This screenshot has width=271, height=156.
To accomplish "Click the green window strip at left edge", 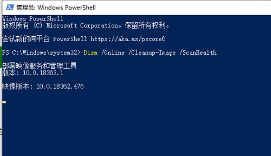I will (1, 57).
